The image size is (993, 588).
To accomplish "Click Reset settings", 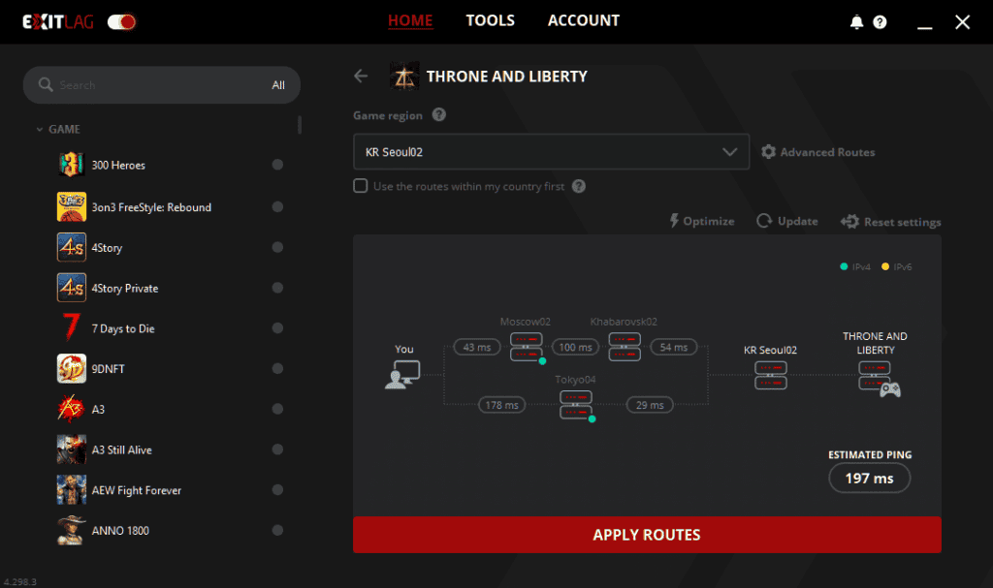I will pos(890,222).
